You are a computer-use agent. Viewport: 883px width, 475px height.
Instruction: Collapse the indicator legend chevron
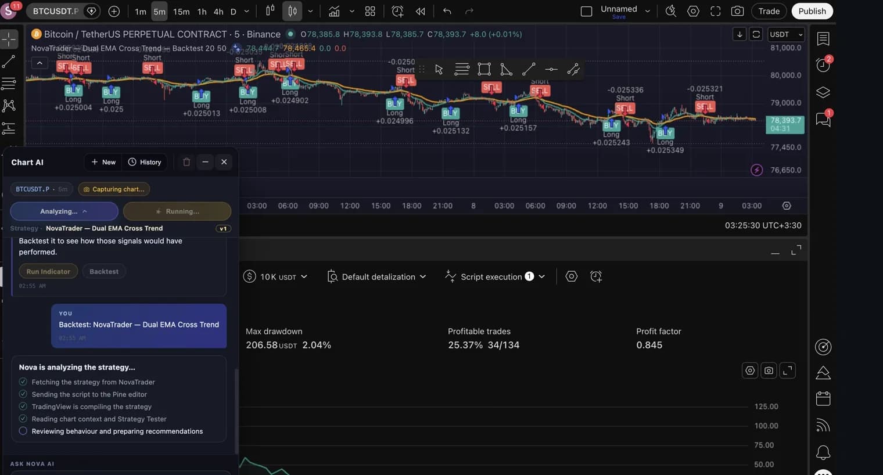40,63
